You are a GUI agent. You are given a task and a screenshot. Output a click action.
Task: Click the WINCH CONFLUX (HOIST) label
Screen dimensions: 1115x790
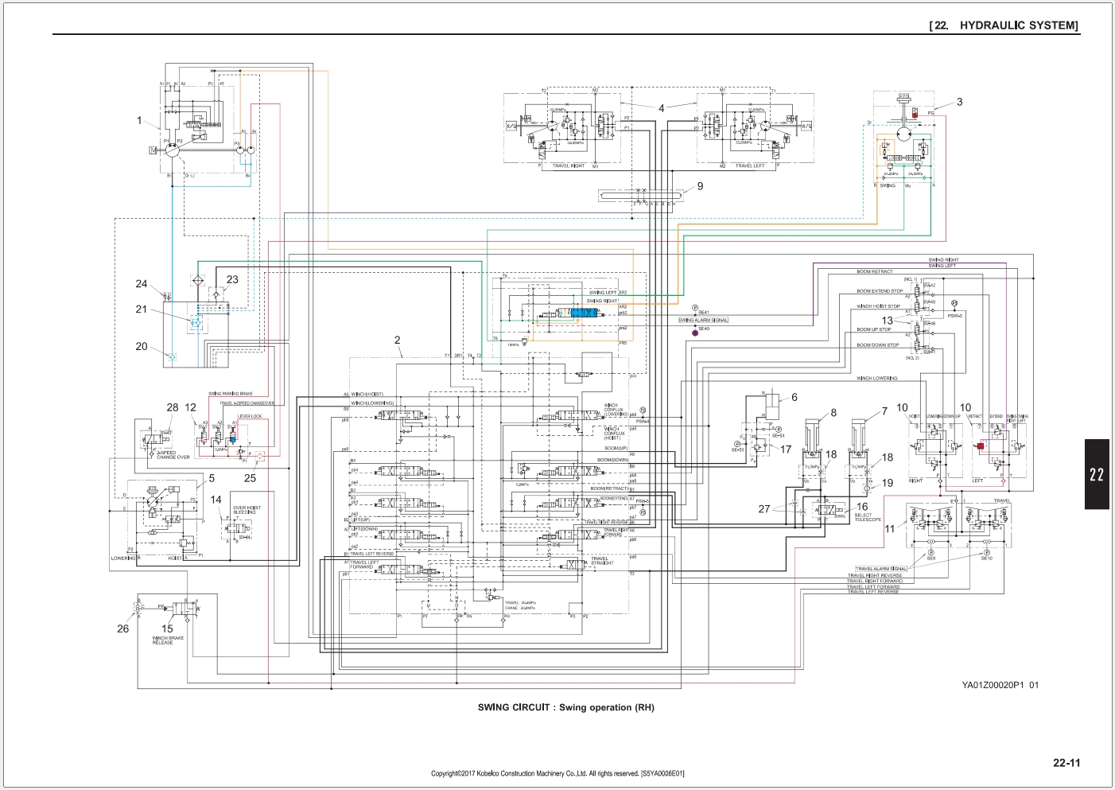tap(613, 434)
